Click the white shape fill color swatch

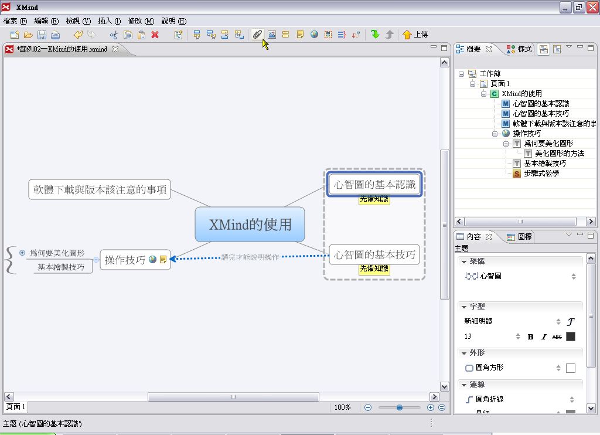[x=571, y=368]
